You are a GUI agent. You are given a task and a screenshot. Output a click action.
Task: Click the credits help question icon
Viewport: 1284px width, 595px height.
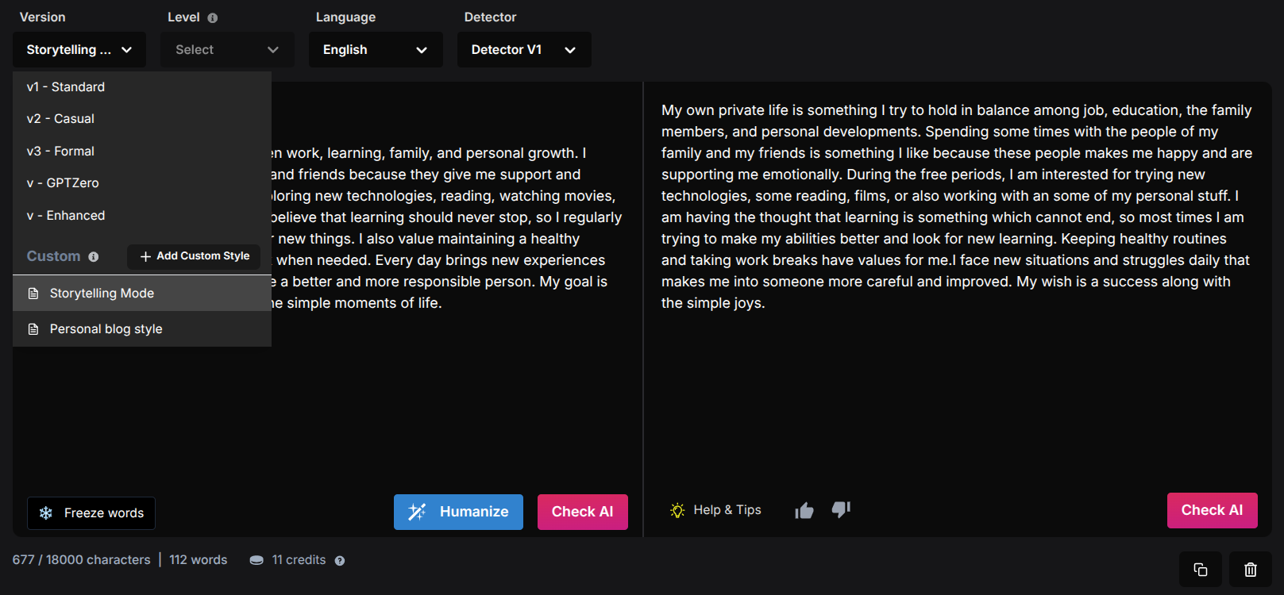point(340,561)
